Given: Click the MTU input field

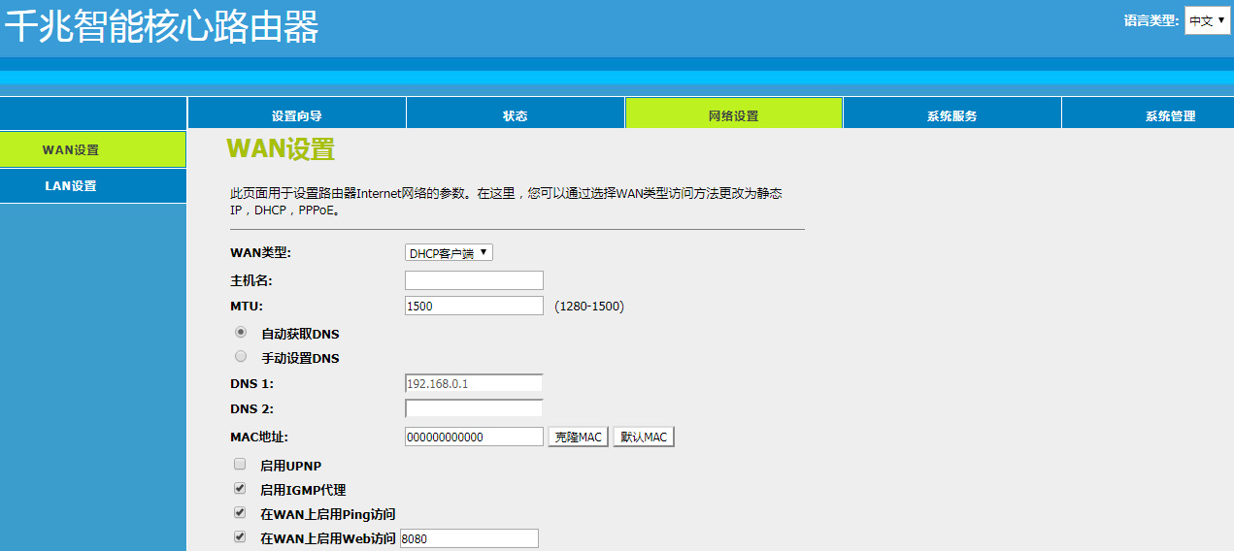Looking at the screenshot, I should [x=474, y=306].
